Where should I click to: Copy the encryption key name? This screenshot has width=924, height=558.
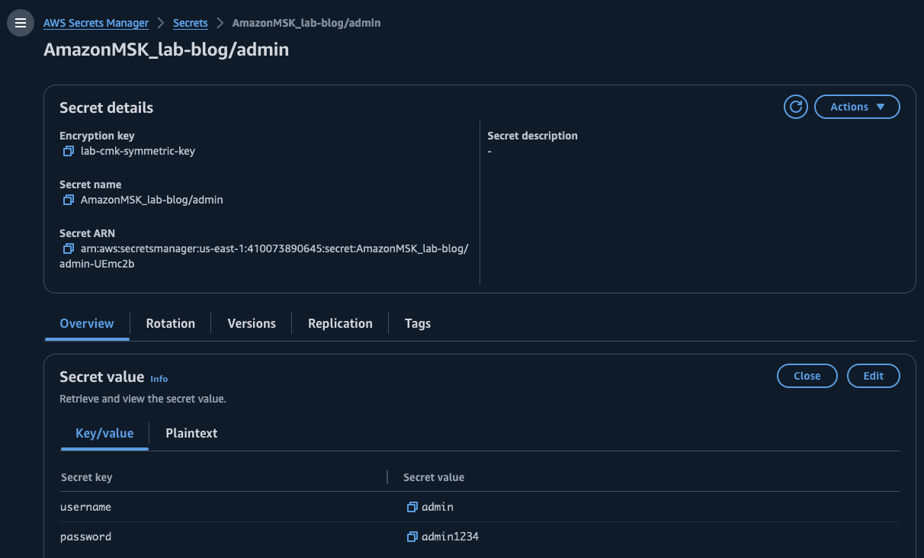(x=69, y=151)
